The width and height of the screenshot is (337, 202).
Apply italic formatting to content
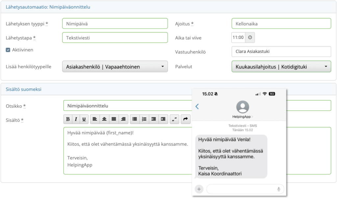[76, 119]
